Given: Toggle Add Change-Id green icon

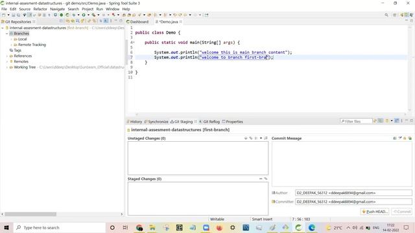Looking at the screenshot, I should [x=410, y=138].
